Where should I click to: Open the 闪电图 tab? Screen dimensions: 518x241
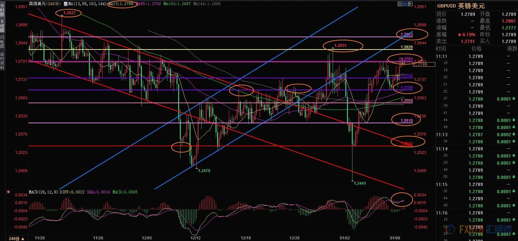pyautogui.click(x=2, y=42)
